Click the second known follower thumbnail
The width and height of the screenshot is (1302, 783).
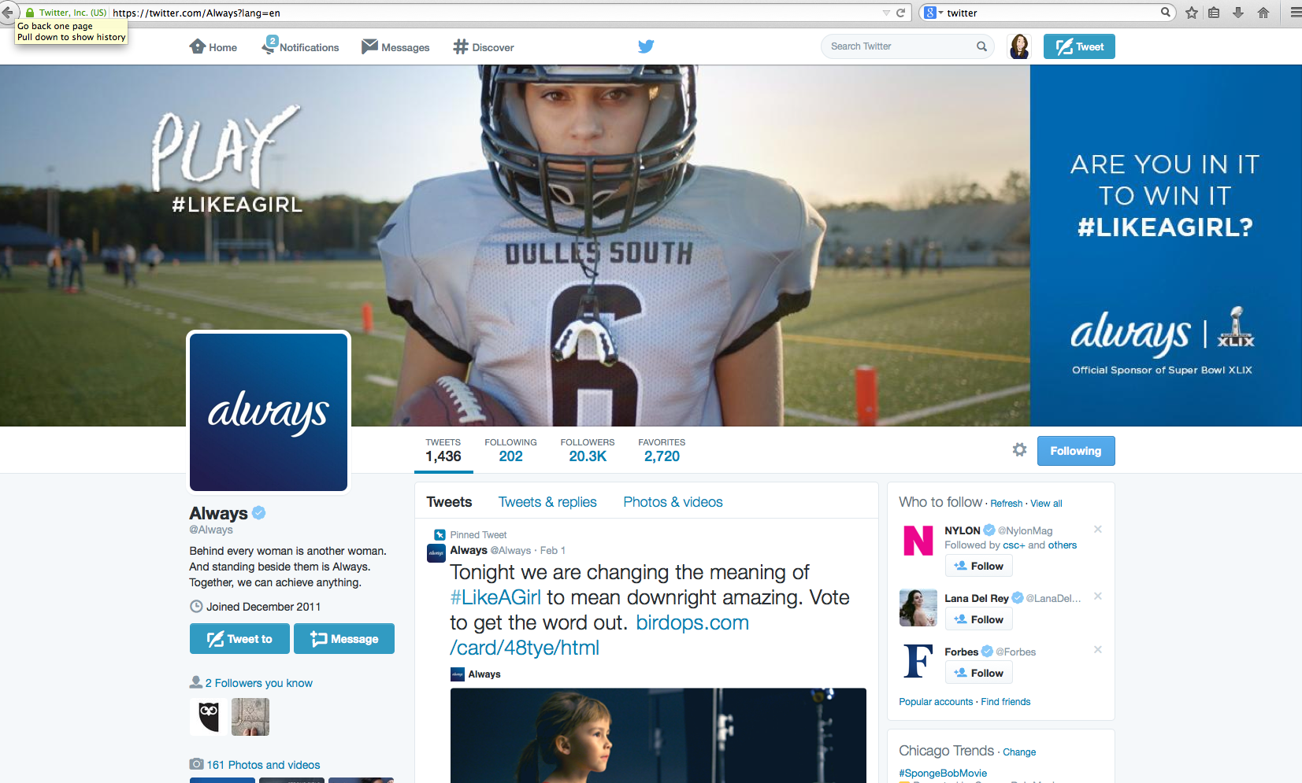(x=250, y=717)
